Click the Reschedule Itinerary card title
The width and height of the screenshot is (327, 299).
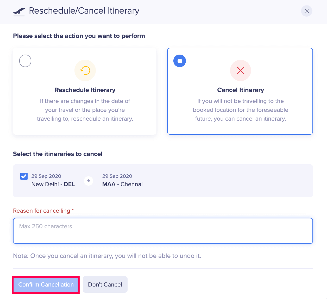[x=85, y=90]
